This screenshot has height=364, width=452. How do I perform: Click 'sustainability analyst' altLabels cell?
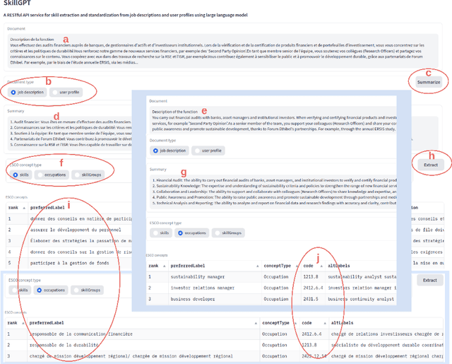pyautogui.click(x=362, y=277)
